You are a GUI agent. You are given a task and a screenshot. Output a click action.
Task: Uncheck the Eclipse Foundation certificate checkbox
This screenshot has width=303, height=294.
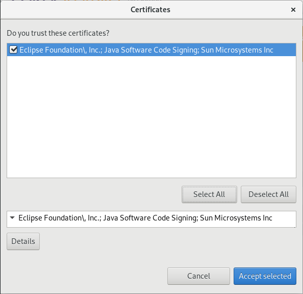pos(13,50)
